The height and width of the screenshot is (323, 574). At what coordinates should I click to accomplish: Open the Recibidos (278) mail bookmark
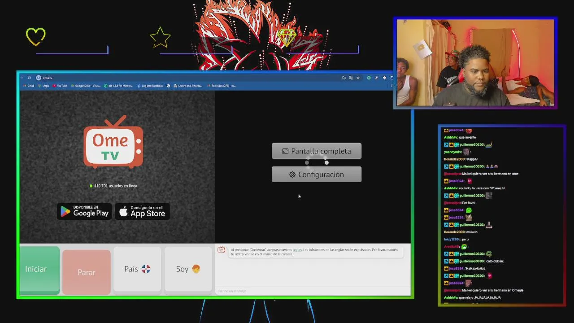(x=222, y=86)
